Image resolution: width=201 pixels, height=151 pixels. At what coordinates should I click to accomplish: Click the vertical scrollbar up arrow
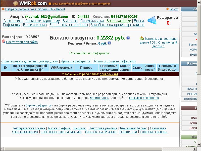tap(199, 2)
